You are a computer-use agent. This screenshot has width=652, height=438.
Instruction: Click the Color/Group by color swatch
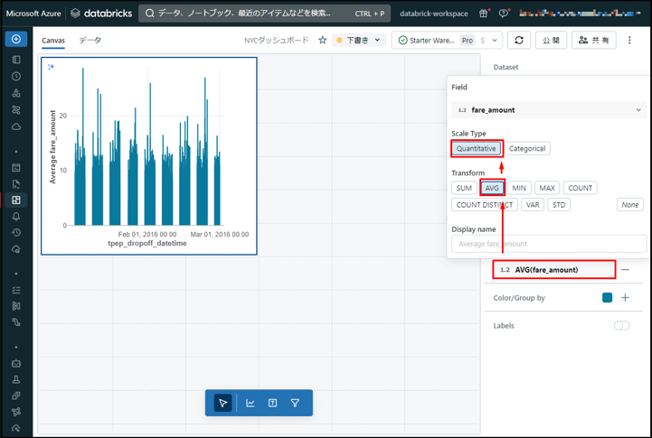607,298
